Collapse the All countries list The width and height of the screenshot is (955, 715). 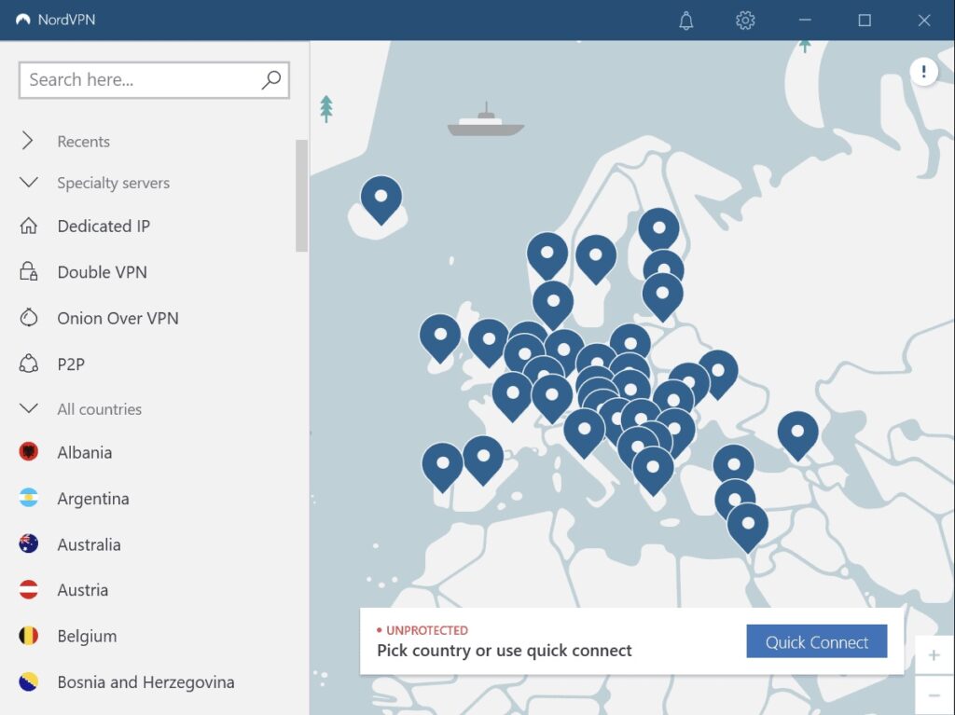coord(27,409)
